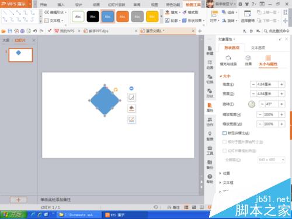Screen dimensions: 292x219
Task: Click the blue collapse circle next to shape
Action: (131, 88)
